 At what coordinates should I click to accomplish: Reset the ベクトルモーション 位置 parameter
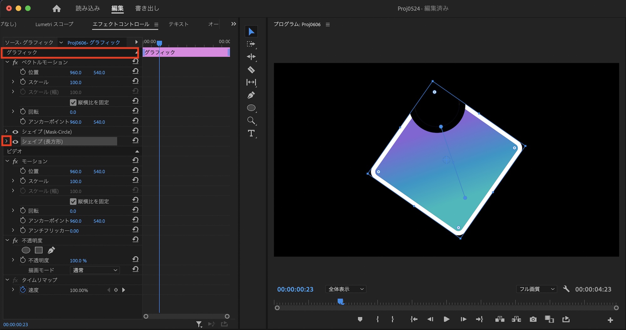pyautogui.click(x=135, y=72)
